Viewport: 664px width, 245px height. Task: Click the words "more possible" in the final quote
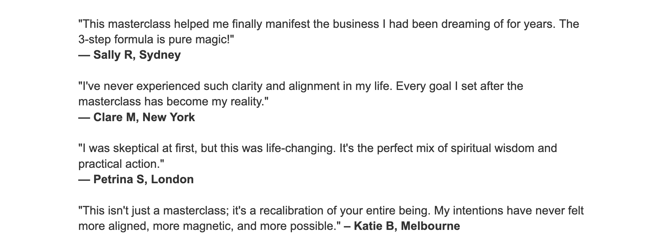pyautogui.click(x=295, y=226)
